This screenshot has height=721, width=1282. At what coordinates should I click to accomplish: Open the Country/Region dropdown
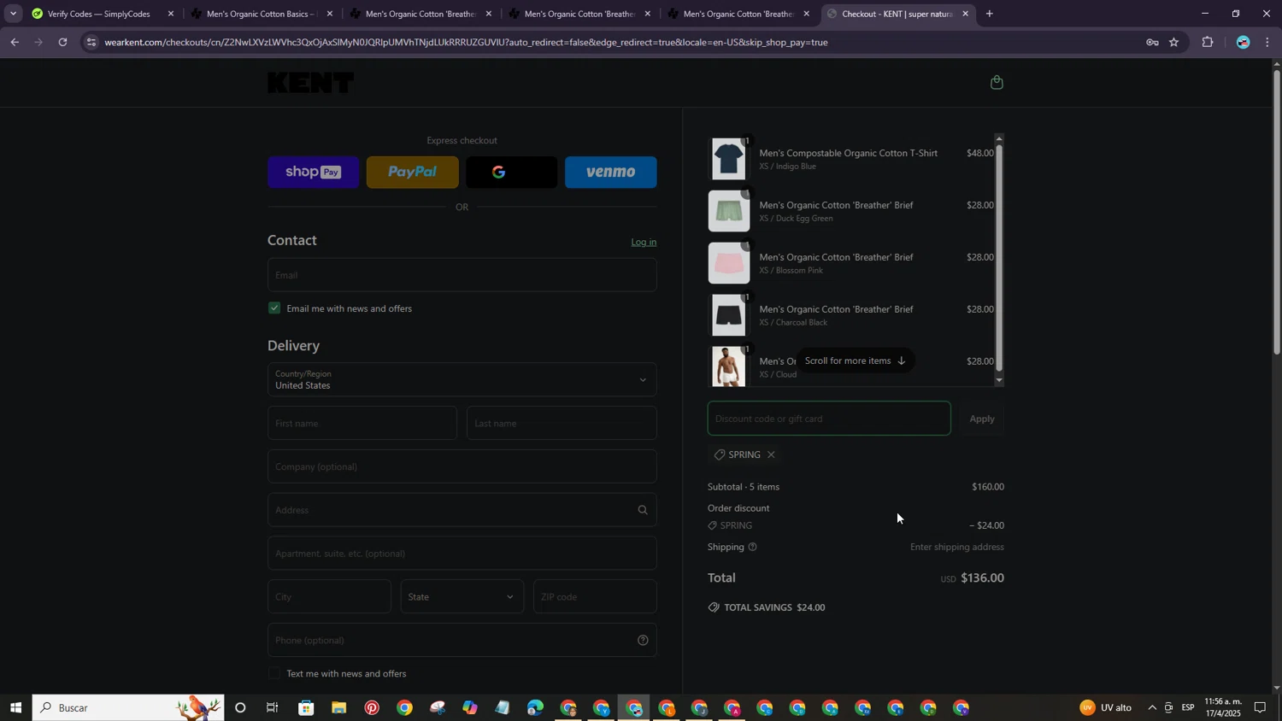pos(462,379)
